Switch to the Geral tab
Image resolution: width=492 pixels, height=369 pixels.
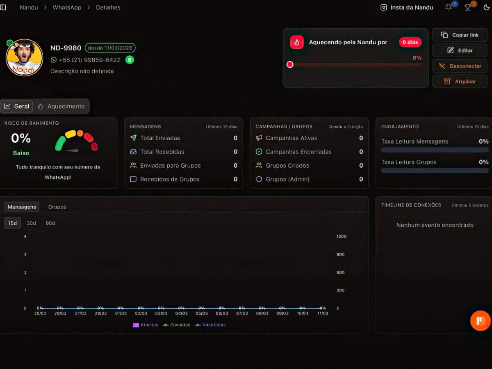coord(17,106)
